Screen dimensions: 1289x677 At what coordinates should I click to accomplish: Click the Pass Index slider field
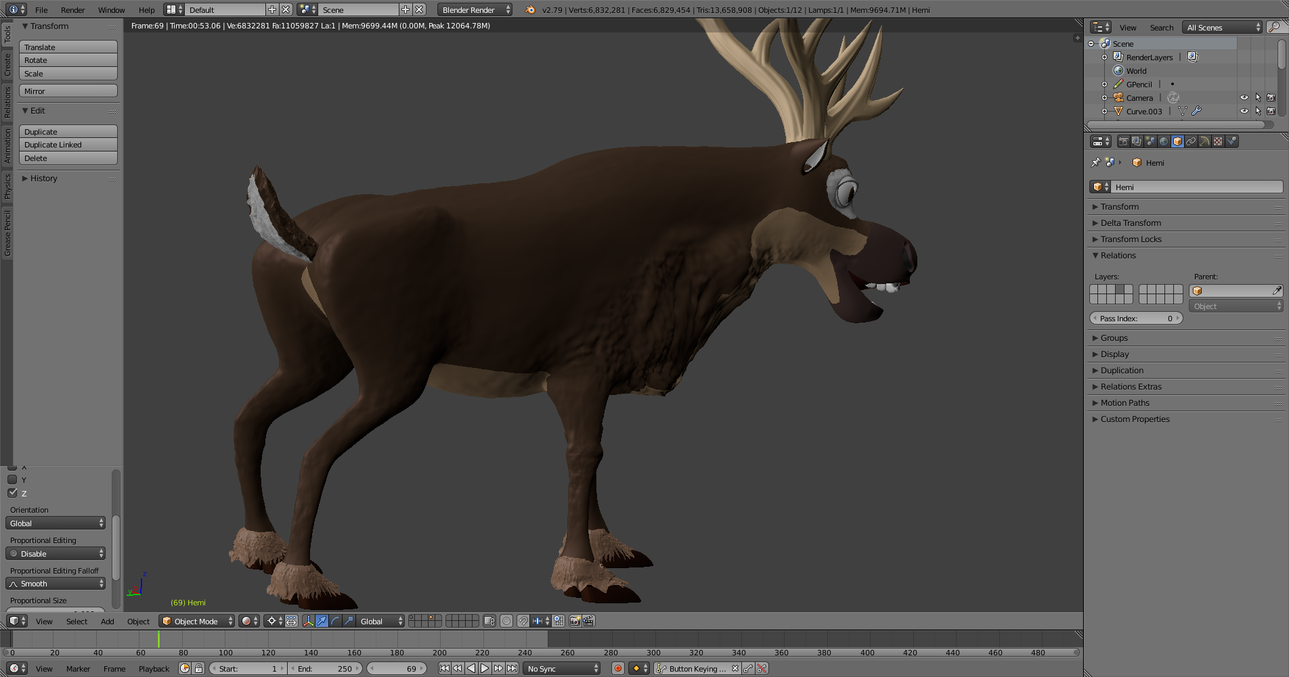(1135, 318)
